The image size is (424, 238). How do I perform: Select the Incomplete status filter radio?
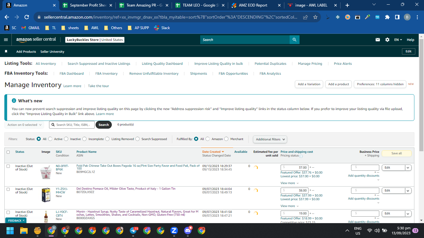(x=84, y=139)
